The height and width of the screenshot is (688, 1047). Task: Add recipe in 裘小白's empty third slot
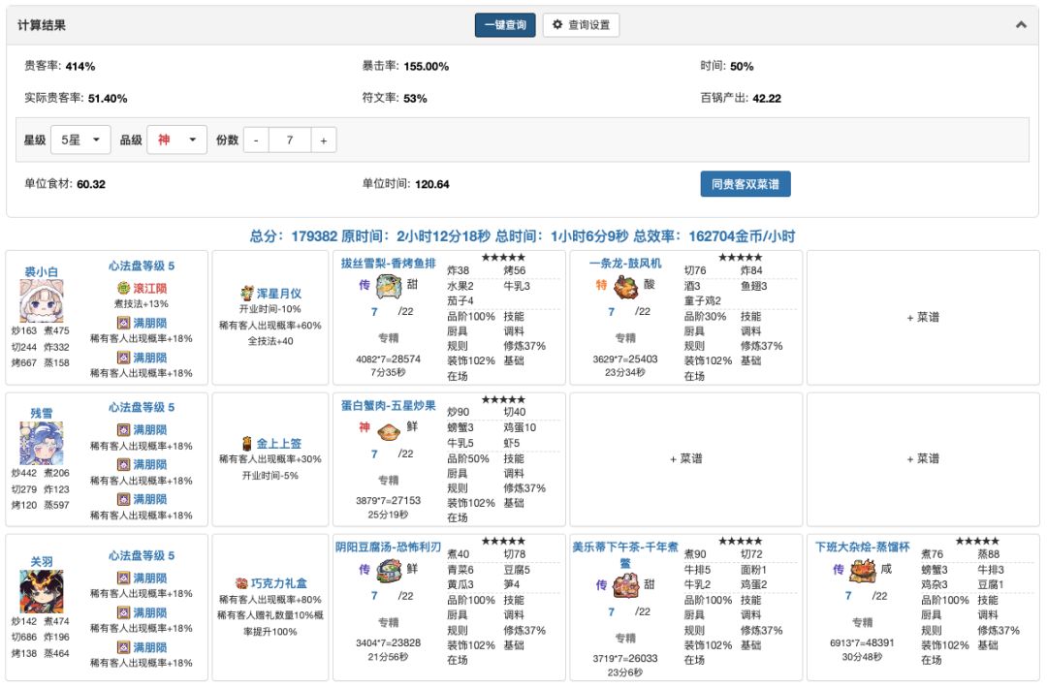point(923,318)
